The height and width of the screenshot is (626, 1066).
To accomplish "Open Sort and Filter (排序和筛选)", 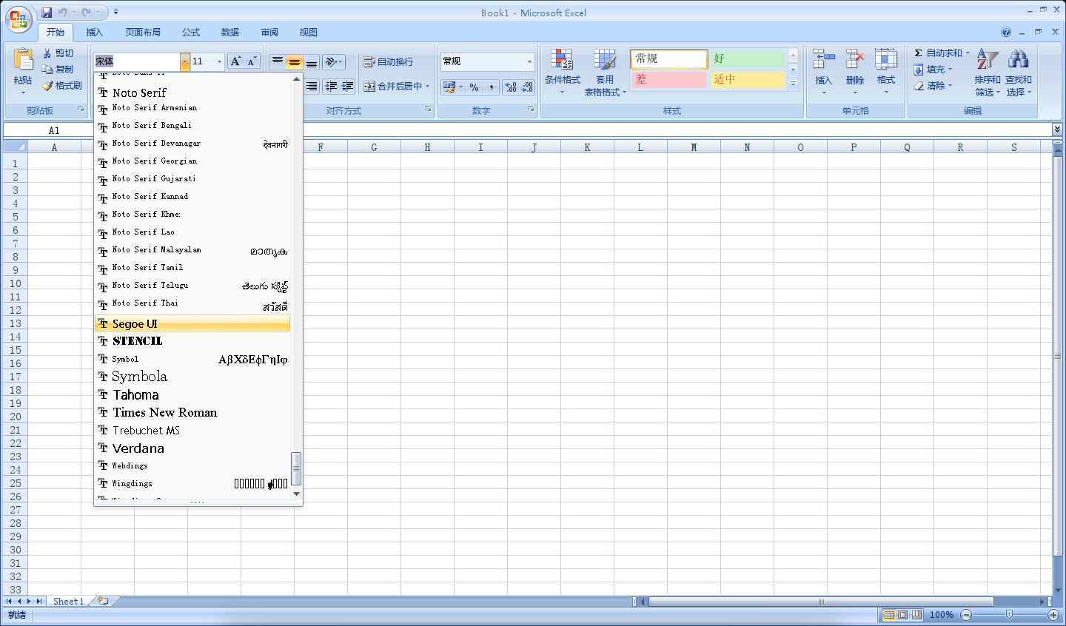I will tap(987, 72).
